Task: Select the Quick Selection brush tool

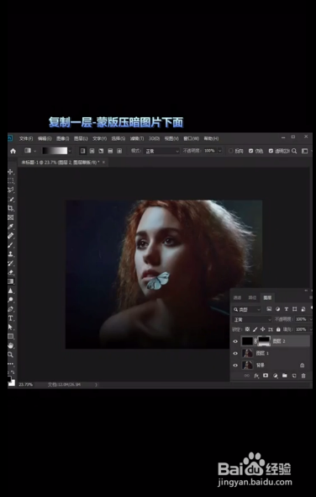Action: click(x=11, y=200)
